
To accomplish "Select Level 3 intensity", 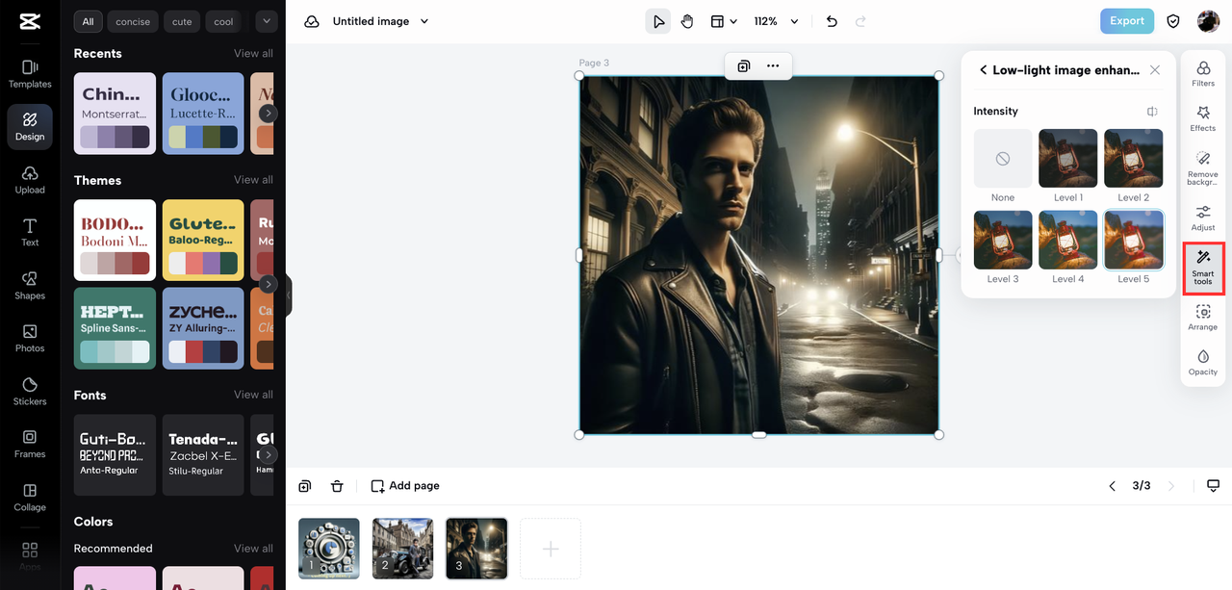I will point(1002,241).
